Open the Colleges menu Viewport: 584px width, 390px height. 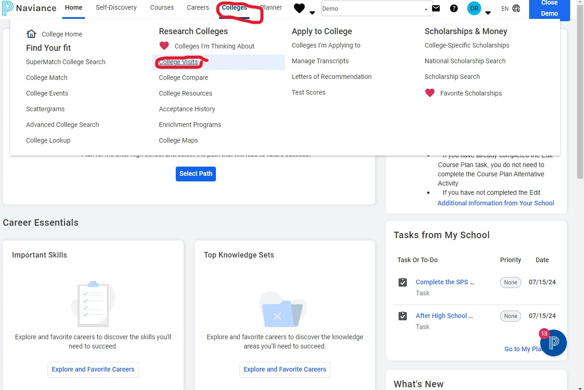[234, 8]
